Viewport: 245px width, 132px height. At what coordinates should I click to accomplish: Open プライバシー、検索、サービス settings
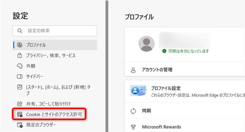click(51, 56)
